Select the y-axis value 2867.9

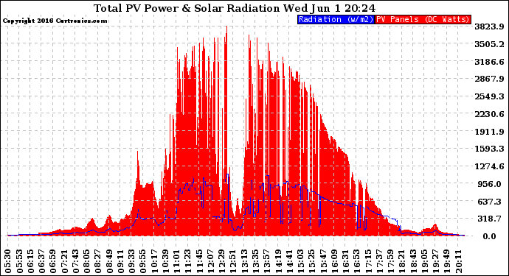[x=489, y=79]
